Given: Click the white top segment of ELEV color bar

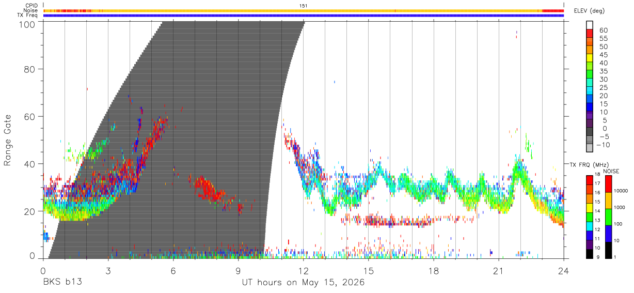Looking at the screenshot, I should click(590, 25).
